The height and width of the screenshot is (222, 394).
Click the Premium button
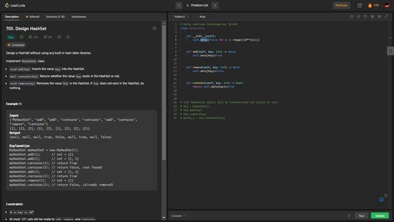(341, 6)
